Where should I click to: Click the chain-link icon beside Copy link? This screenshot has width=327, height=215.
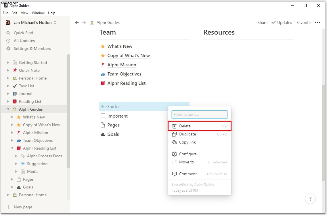(x=174, y=142)
